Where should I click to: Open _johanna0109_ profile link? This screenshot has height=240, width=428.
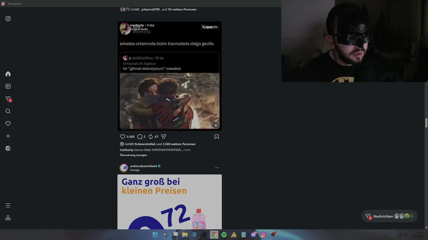pos(150,9)
